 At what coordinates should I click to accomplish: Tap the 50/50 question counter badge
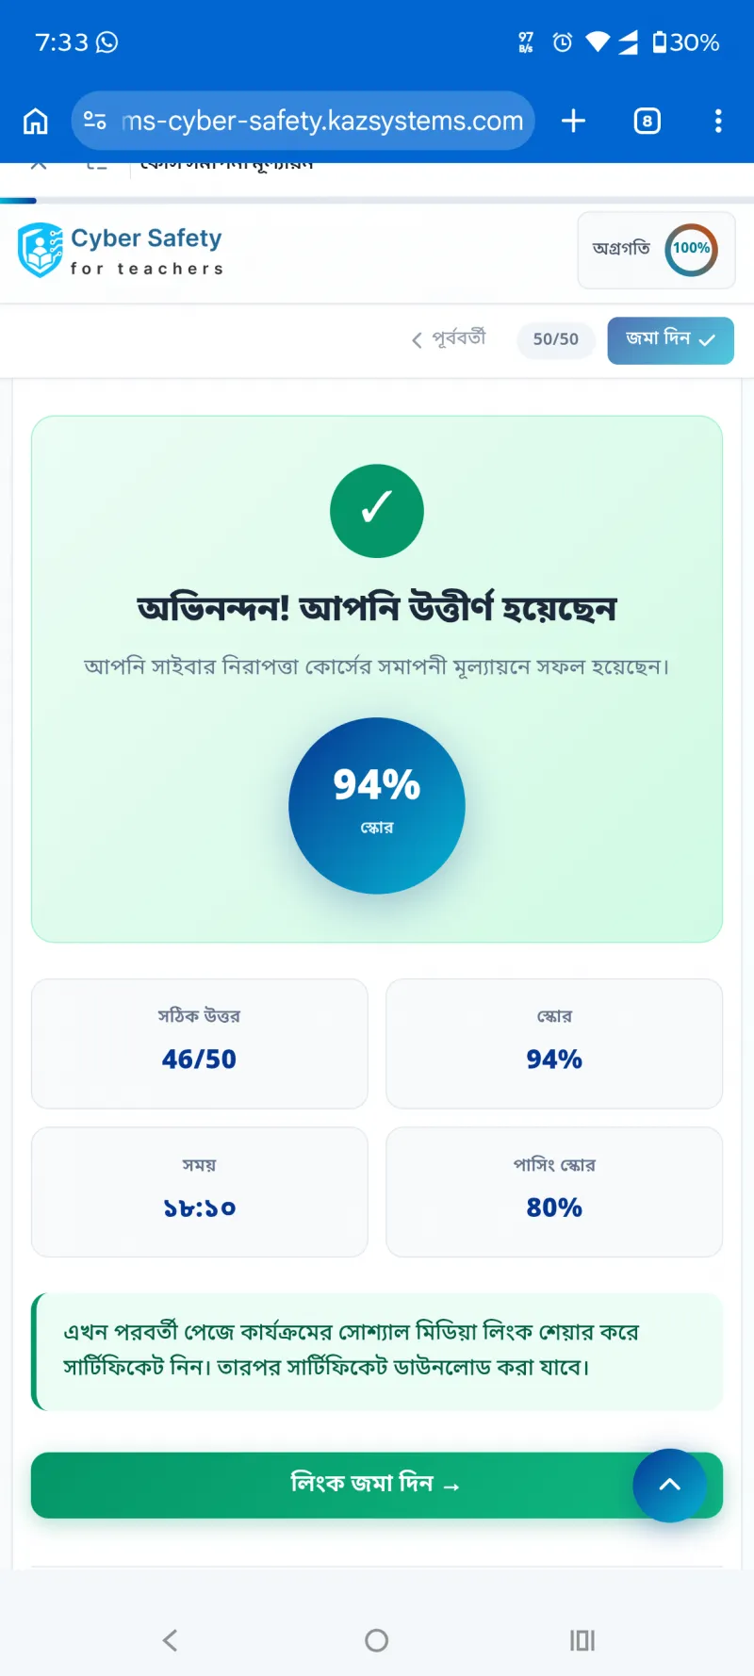tap(556, 339)
